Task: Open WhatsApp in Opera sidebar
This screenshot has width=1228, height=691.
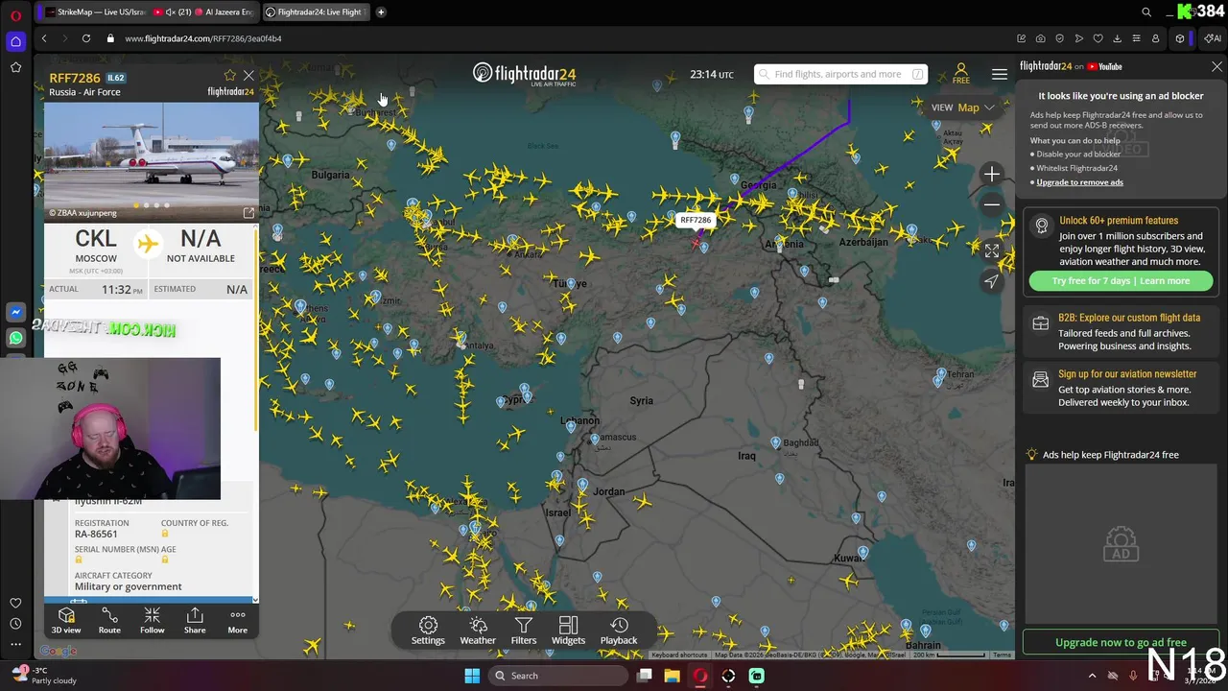Action: tap(15, 338)
